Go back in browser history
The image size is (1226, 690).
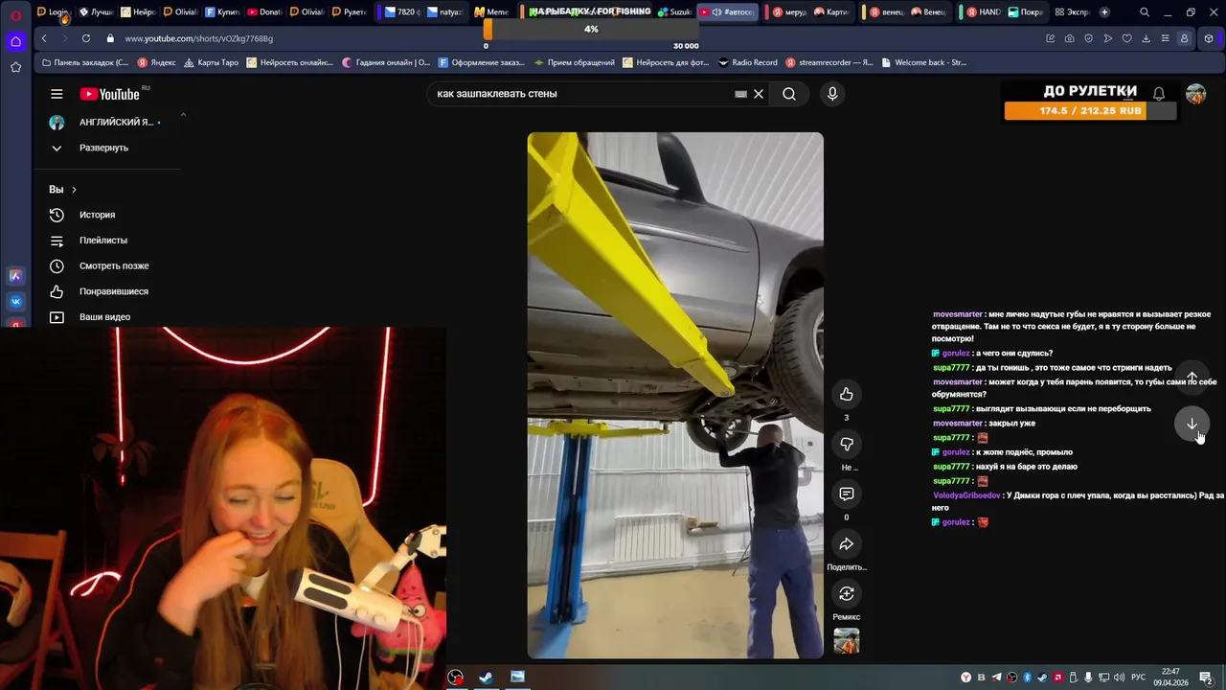pyautogui.click(x=44, y=38)
